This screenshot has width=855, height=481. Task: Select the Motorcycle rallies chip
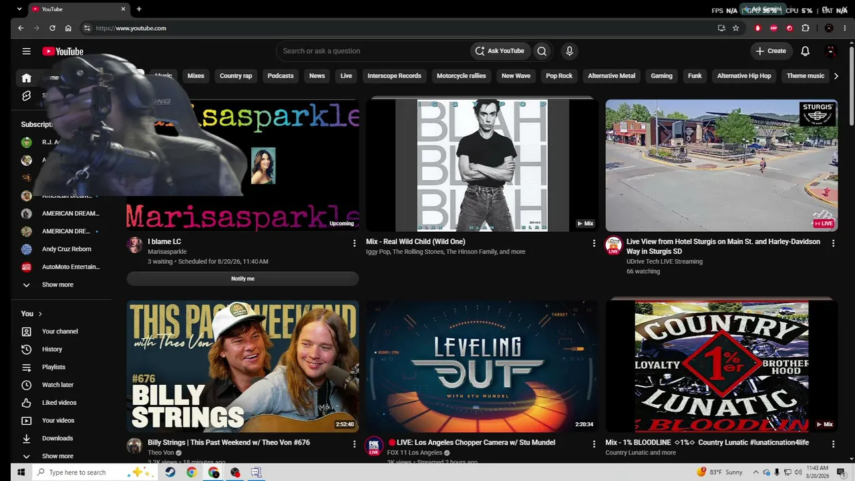point(461,76)
